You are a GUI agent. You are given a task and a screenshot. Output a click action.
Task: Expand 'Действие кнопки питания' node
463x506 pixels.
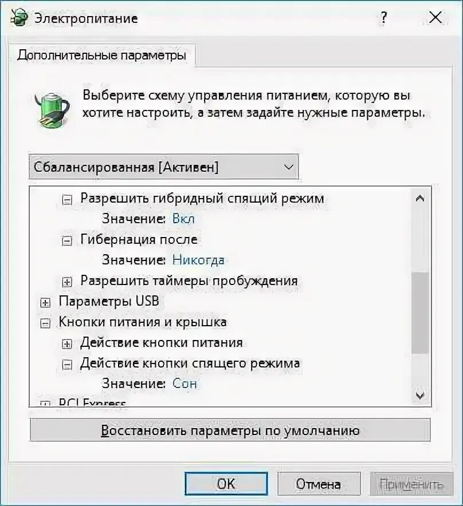pos(67,344)
